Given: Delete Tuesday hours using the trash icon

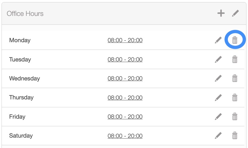Looking at the screenshot, I should [x=235, y=59].
